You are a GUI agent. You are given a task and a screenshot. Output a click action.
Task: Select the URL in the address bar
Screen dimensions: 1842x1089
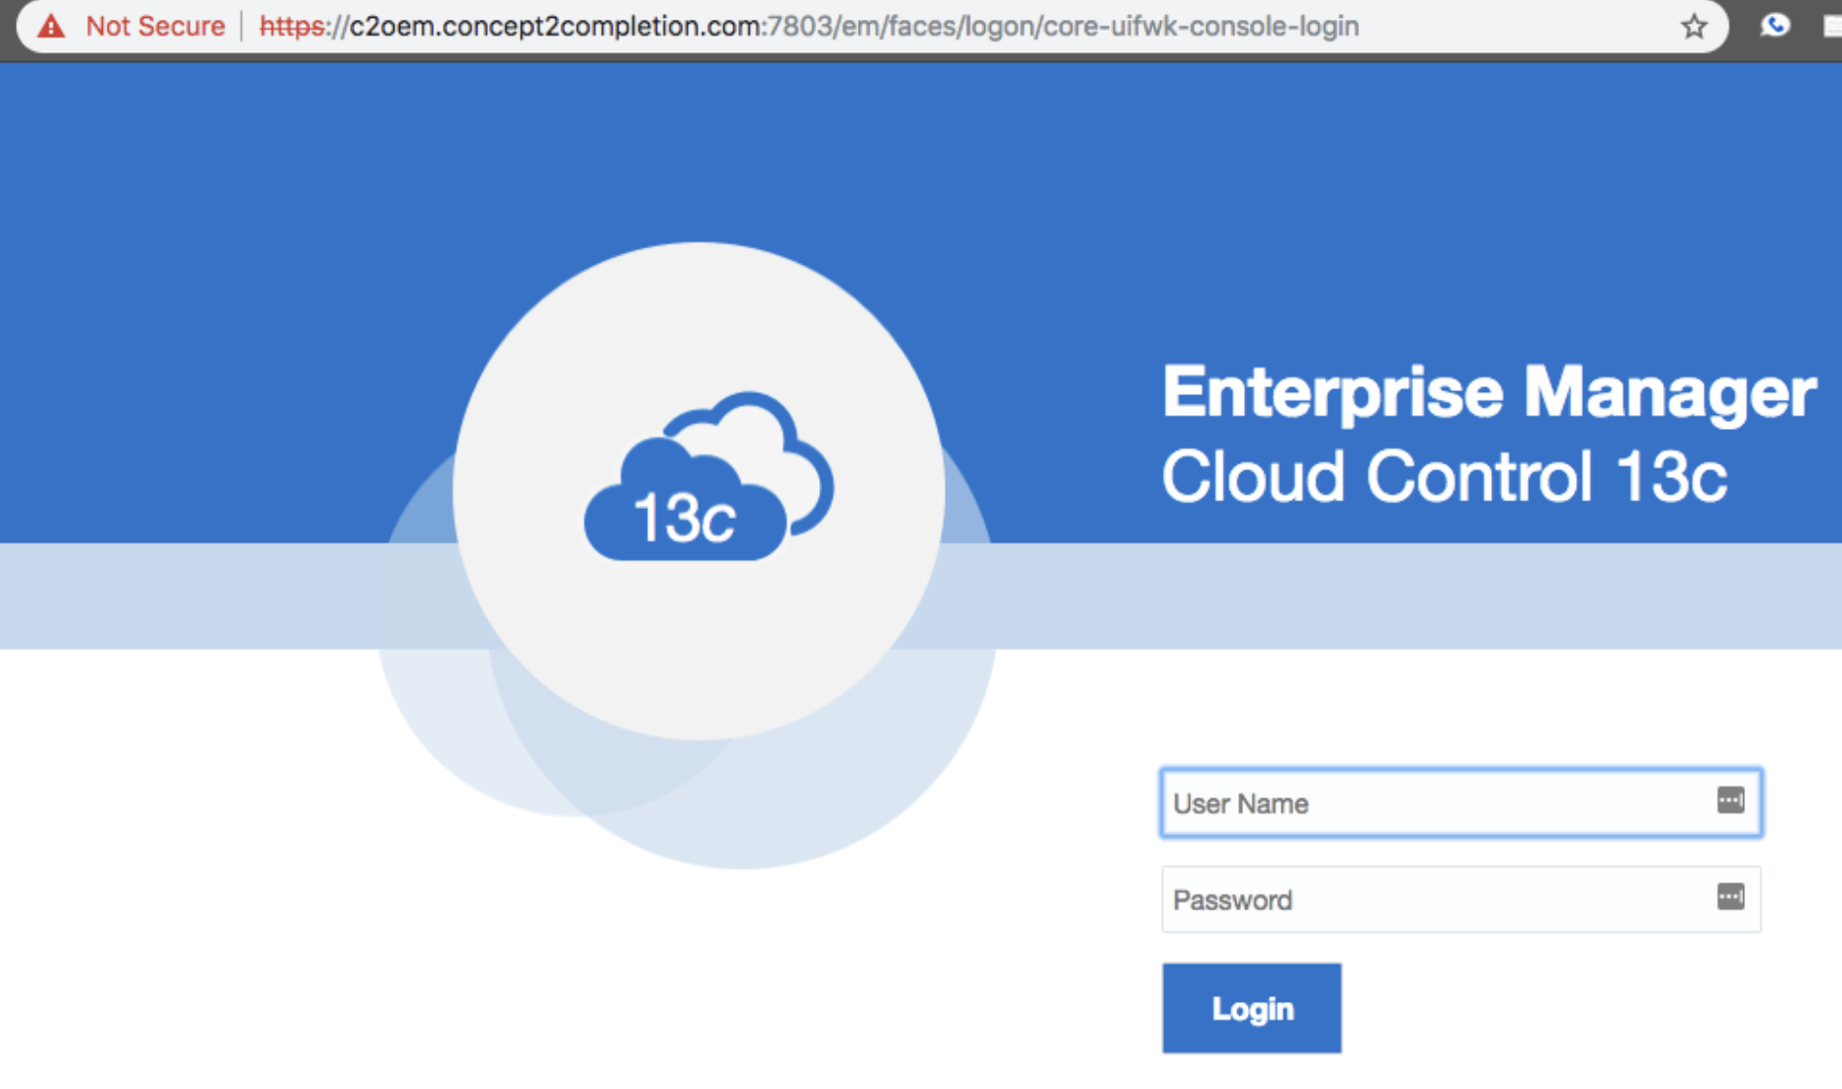pos(808,26)
